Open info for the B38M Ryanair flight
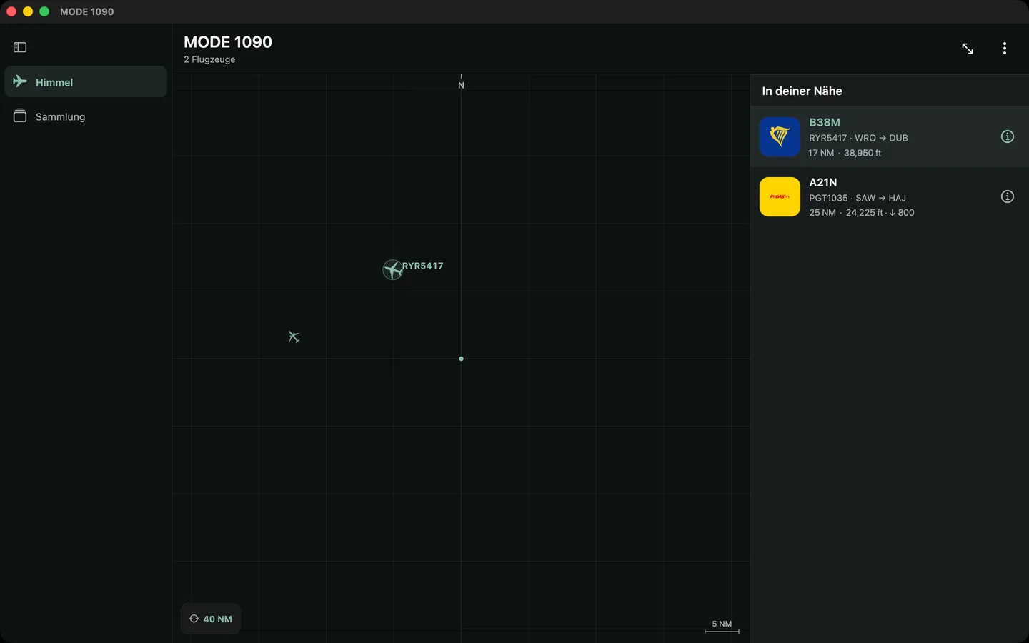The width and height of the screenshot is (1029, 643). coord(1008,136)
